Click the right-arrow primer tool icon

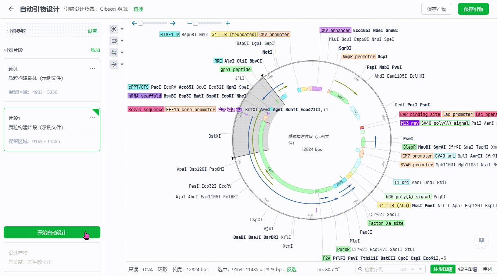114,64
